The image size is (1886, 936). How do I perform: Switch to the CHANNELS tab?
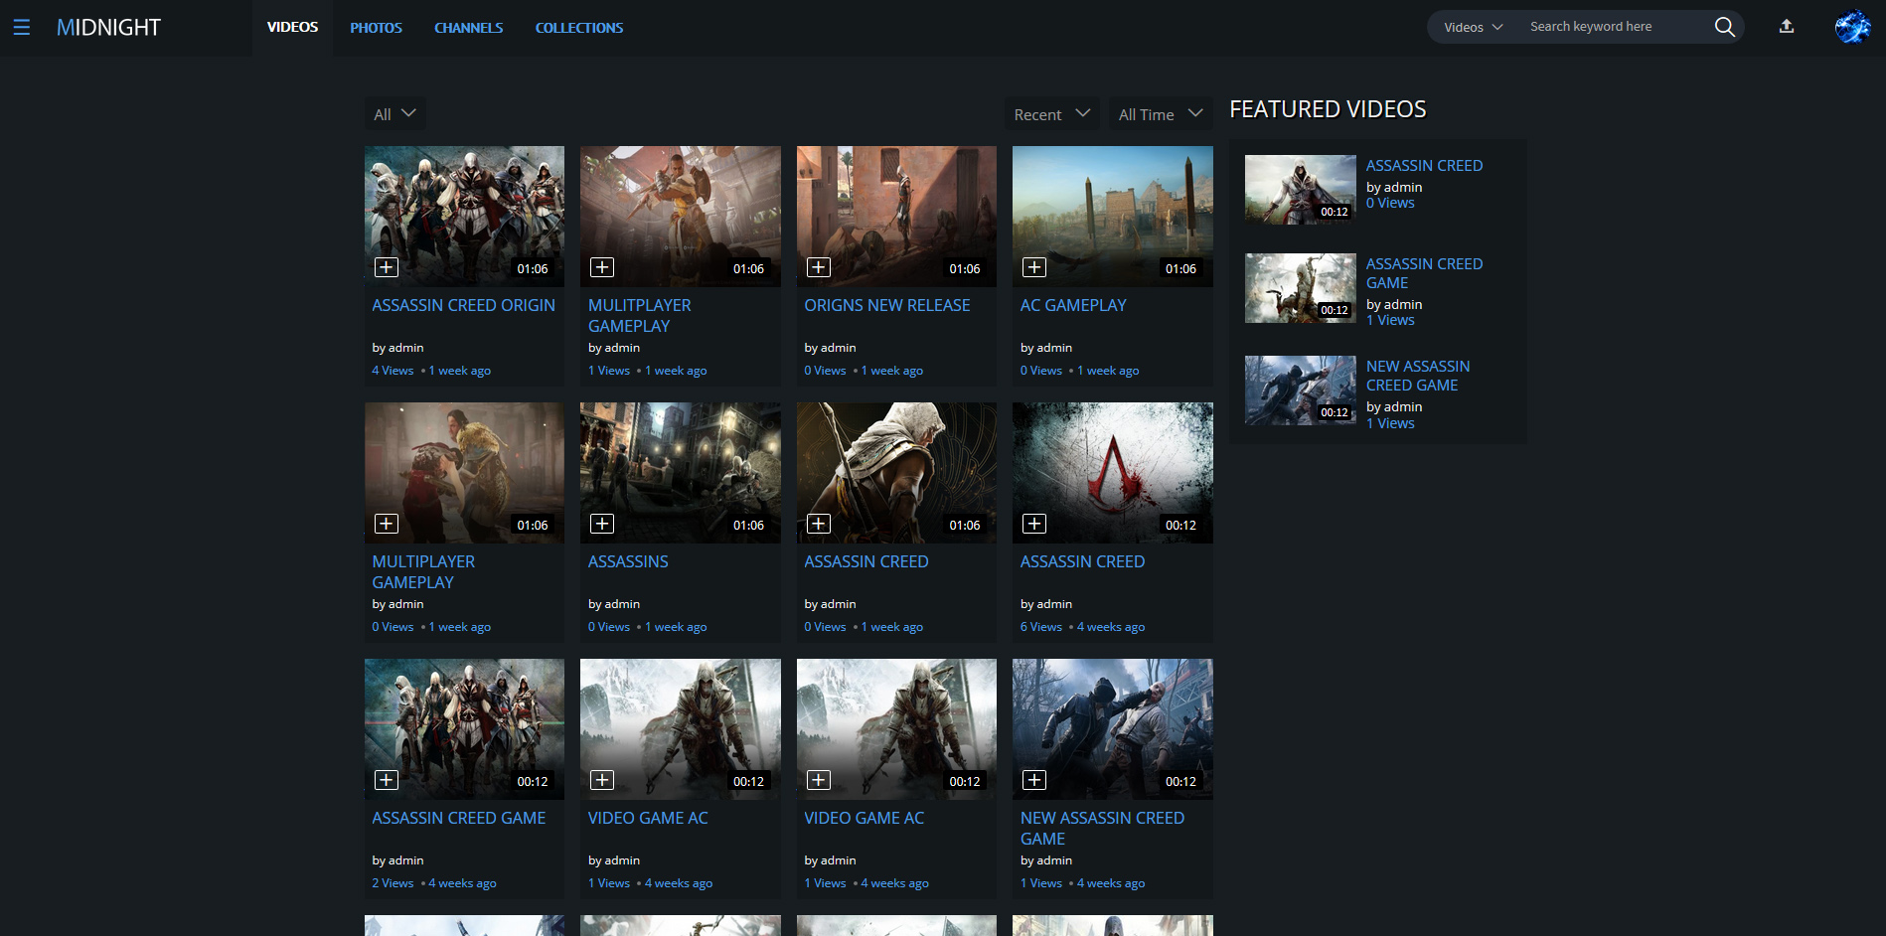pyautogui.click(x=468, y=28)
